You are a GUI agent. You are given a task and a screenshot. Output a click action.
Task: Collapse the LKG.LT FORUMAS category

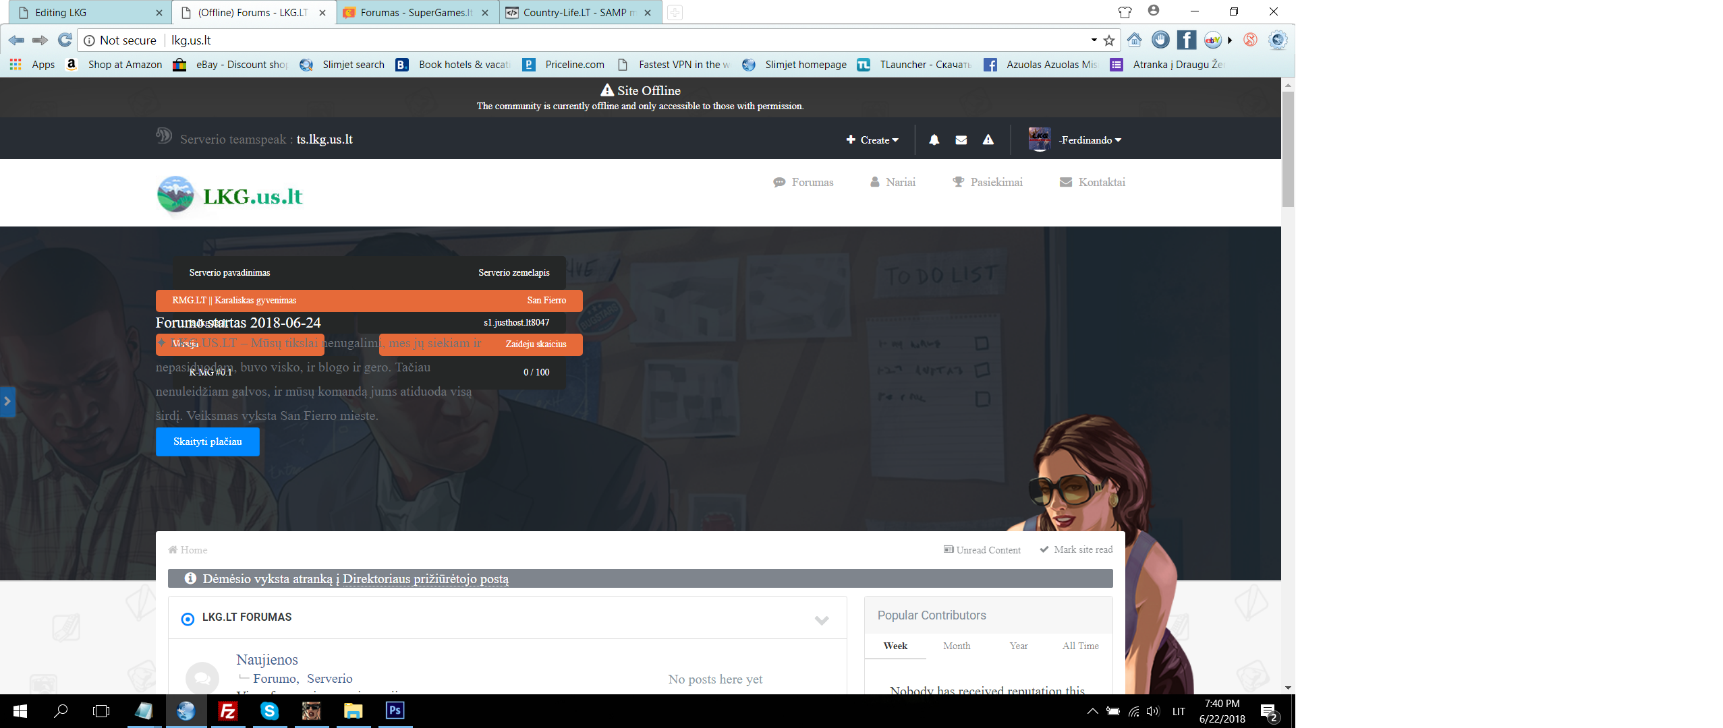(821, 619)
